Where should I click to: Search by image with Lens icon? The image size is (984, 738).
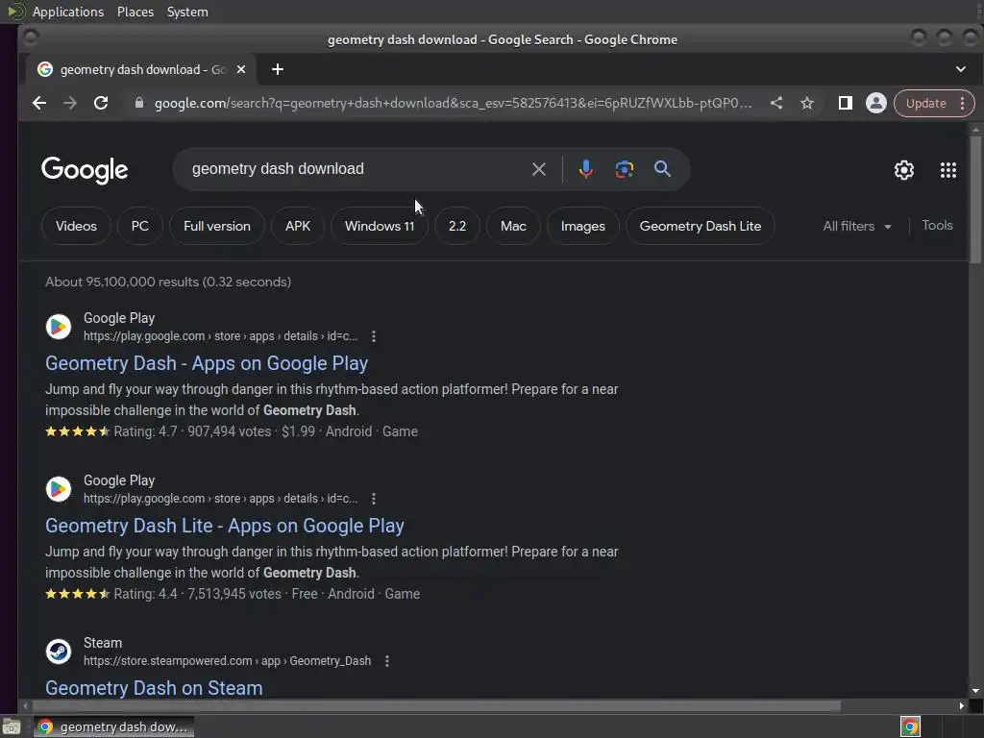click(x=624, y=169)
